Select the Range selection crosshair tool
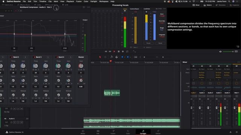The width and height of the screenshot is (241, 135). click(x=105, y=57)
